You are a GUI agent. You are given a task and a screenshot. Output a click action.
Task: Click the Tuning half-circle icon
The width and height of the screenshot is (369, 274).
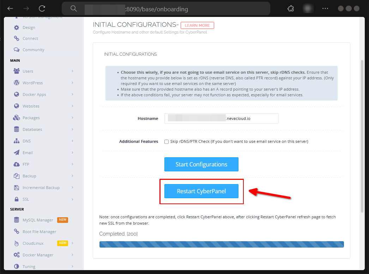pyautogui.click(x=17, y=267)
